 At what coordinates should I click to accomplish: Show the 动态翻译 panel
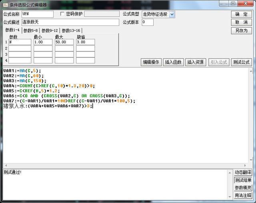click(243, 173)
